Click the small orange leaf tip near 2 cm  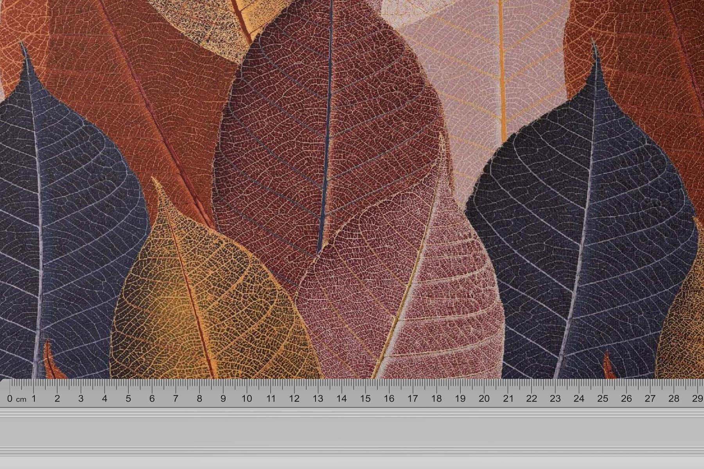click(50, 360)
